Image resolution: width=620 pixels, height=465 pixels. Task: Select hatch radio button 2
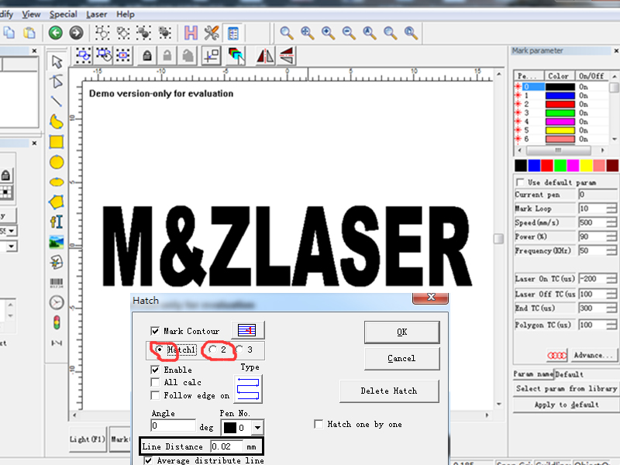tap(212, 350)
